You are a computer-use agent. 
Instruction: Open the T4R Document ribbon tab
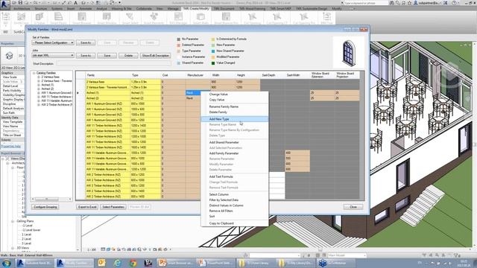coord(224,9)
